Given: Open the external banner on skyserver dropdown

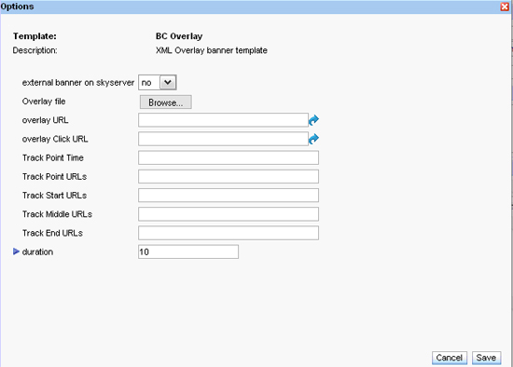Looking at the screenshot, I should [158, 82].
